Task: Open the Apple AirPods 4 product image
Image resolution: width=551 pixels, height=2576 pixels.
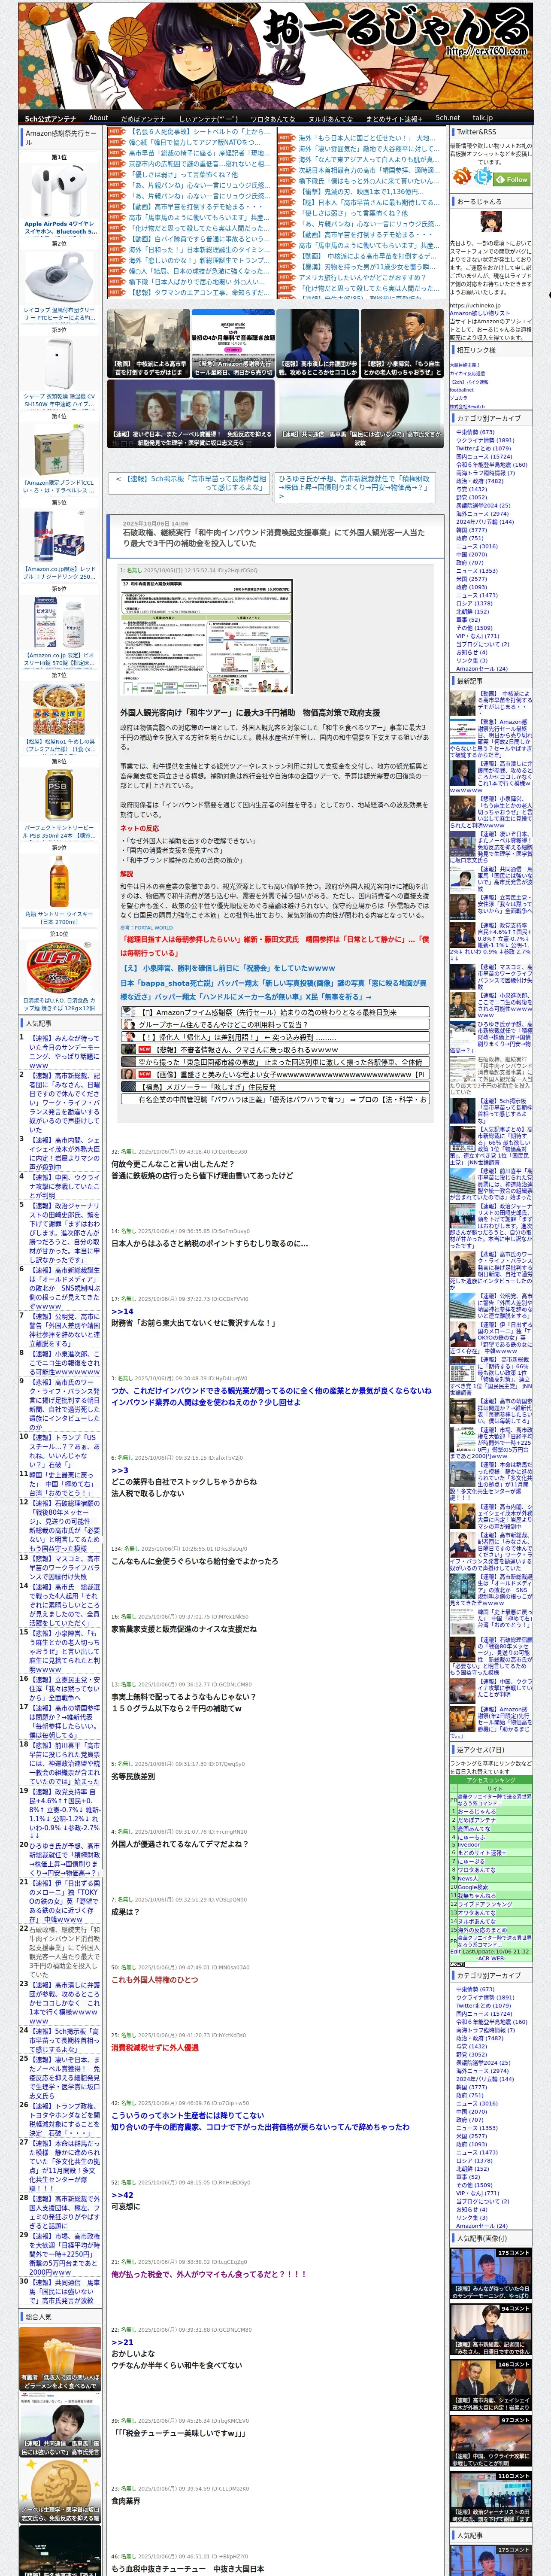Action: tap(59, 192)
